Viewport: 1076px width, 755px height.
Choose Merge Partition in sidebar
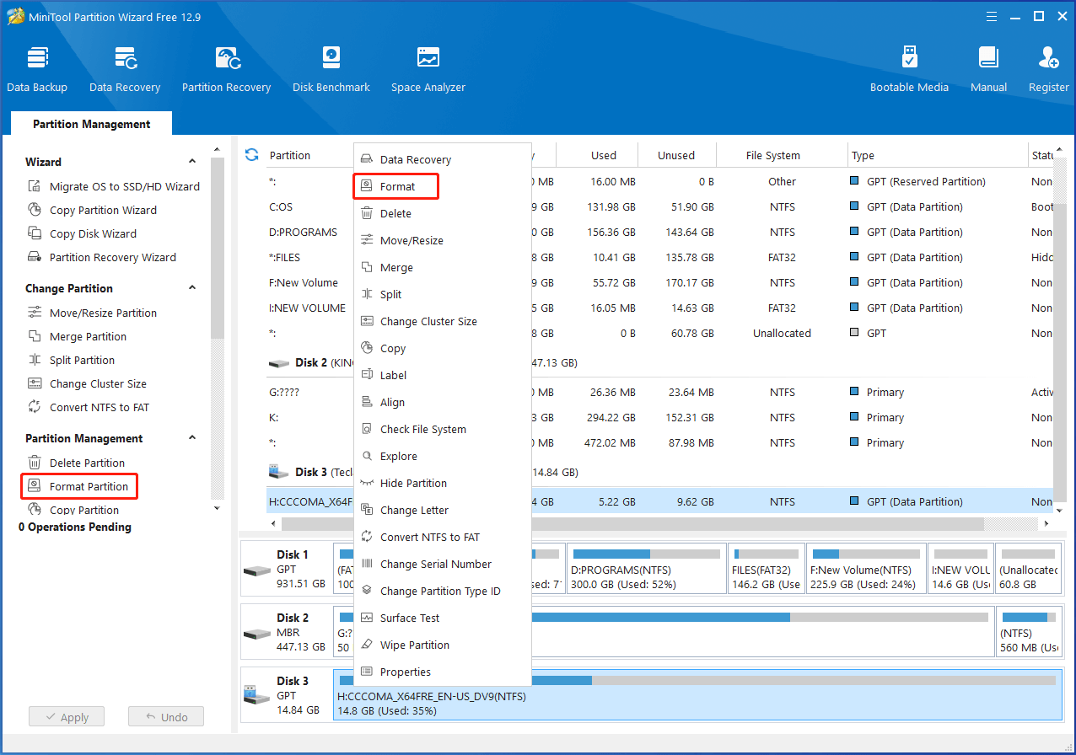tap(77, 336)
